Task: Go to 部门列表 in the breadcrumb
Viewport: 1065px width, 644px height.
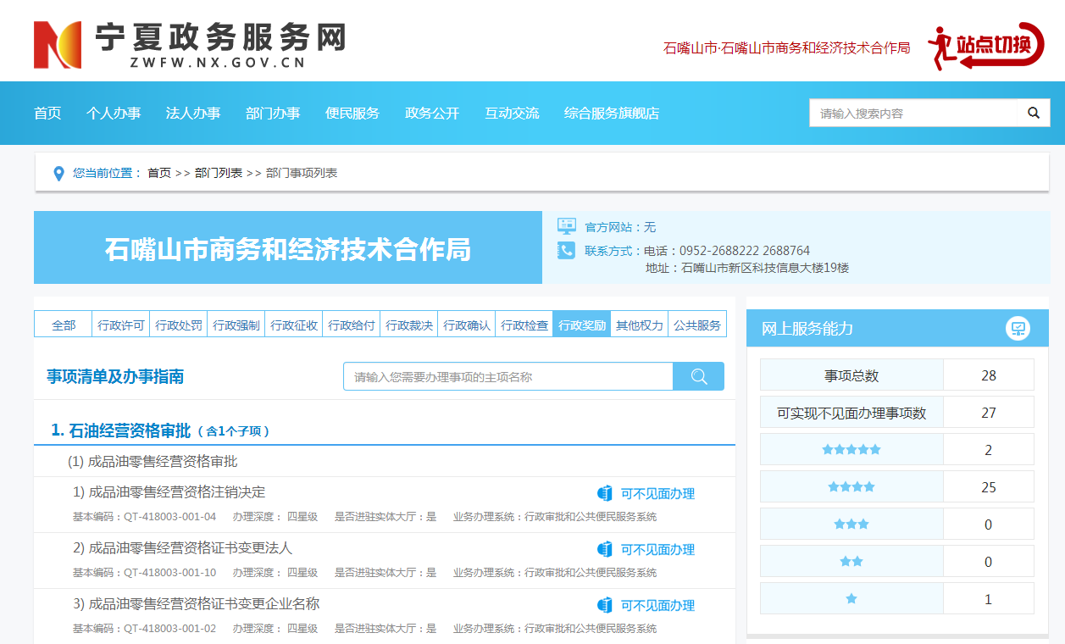Action: [x=218, y=173]
